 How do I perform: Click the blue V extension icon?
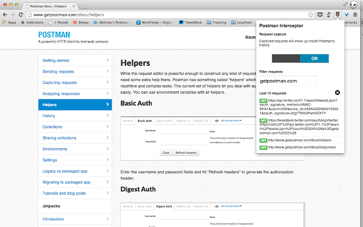point(347,15)
